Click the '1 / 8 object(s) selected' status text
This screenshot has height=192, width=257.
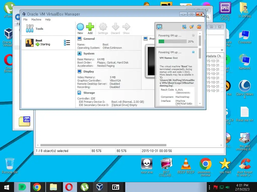52,151
